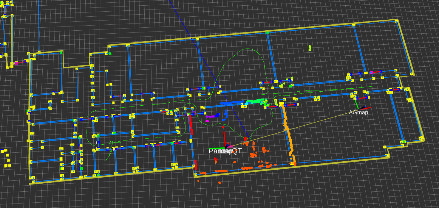Select the green axis of the AGmap frame
The height and width of the screenshot is (208, 439).
(356, 104)
